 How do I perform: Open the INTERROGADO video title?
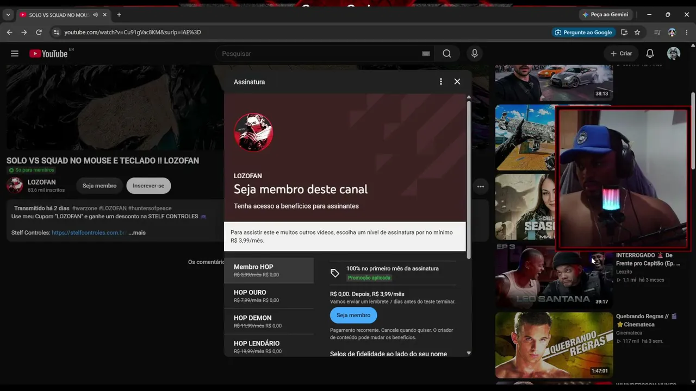[648, 259]
